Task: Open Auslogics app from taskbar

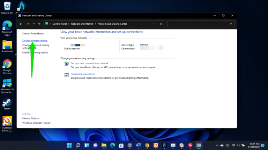Action: coord(156,145)
